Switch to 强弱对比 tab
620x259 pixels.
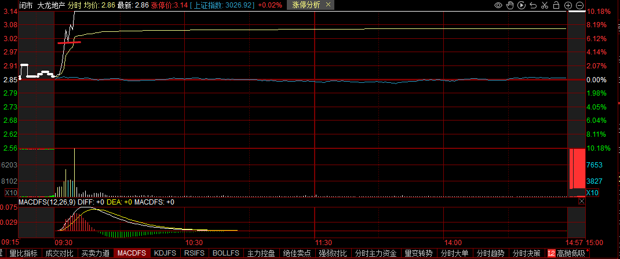click(333, 253)
